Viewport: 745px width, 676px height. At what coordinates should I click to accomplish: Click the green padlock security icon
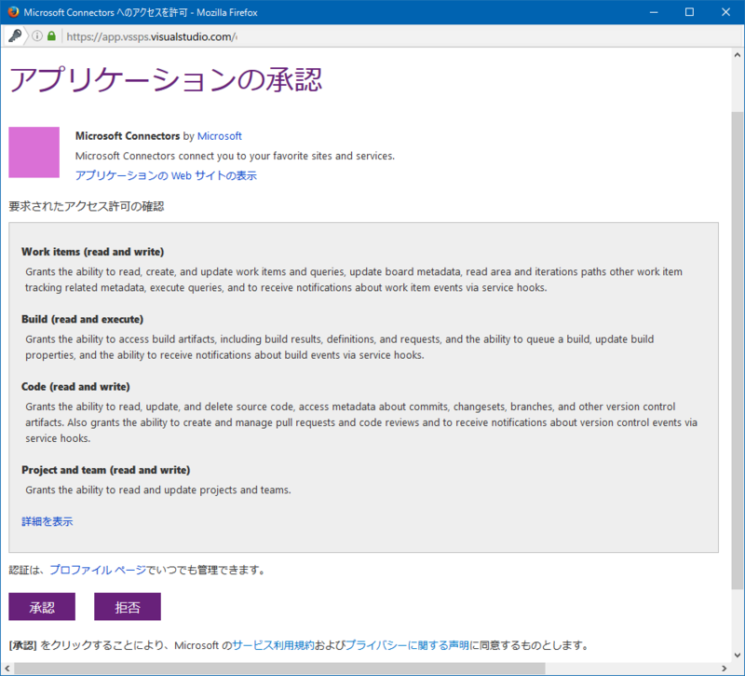pos(51,36)
